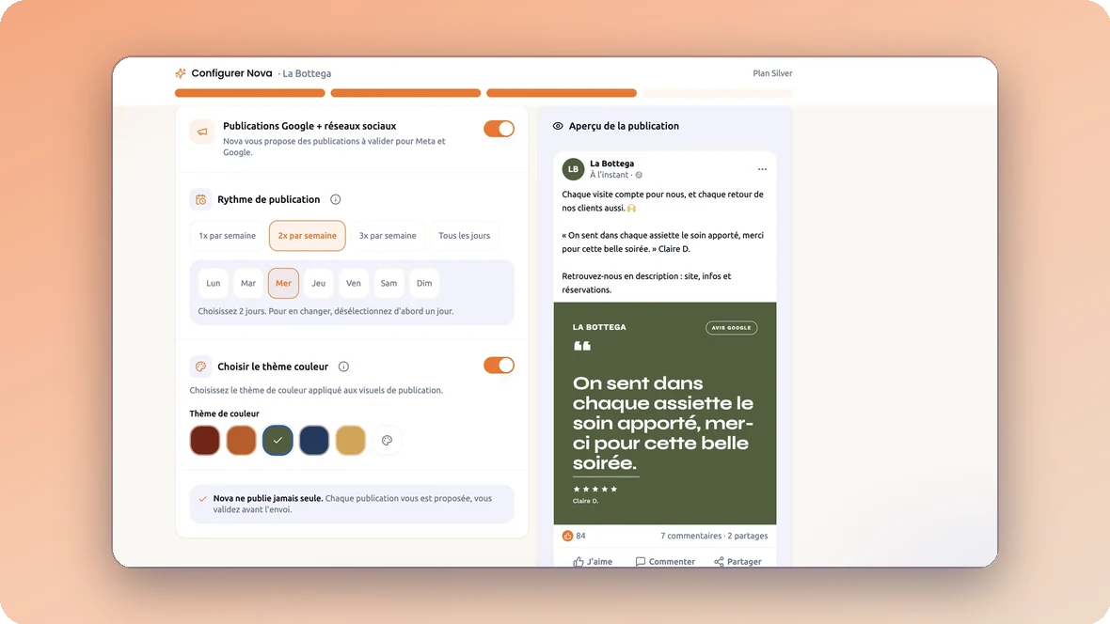Choose the golden yellow color theme swatch
Image resolution: width=1110 pixels, height=624 pixels.
pos(351,440)
